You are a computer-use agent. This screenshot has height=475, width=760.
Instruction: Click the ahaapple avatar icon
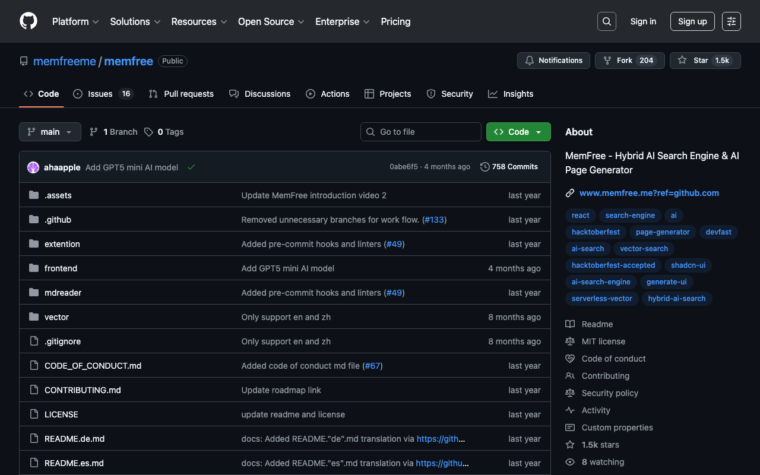point(33,167)
